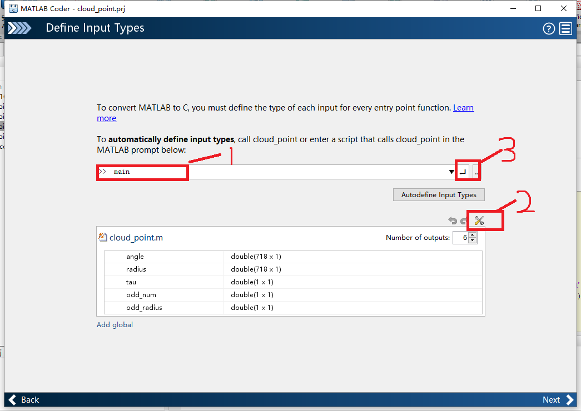Go to Next step
Screen dimensions: 581x411
coord(558,400)
